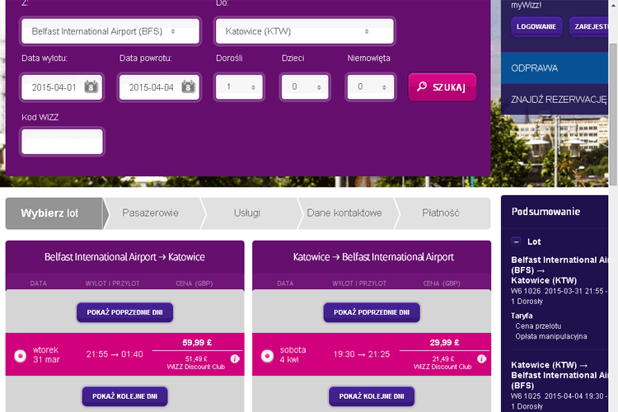
Task: Show previous days for Katowice → Belfast
Action: coord(372,312)
